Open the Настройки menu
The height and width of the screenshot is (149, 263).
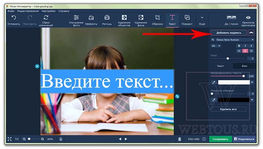pos(48,11)
